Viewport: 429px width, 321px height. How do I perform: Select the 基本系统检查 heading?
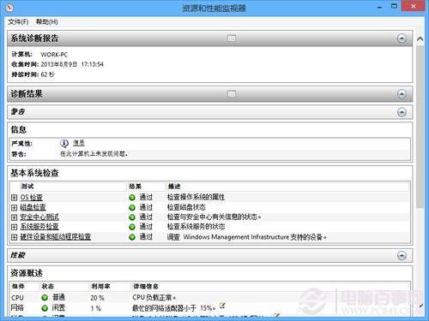(34, 173)
